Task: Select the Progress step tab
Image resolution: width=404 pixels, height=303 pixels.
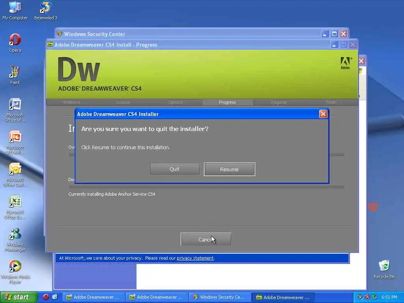Action: (227, 102)
